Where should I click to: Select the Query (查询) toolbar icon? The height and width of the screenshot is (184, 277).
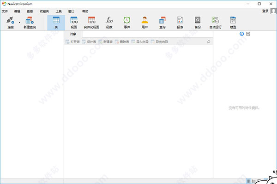162,20
